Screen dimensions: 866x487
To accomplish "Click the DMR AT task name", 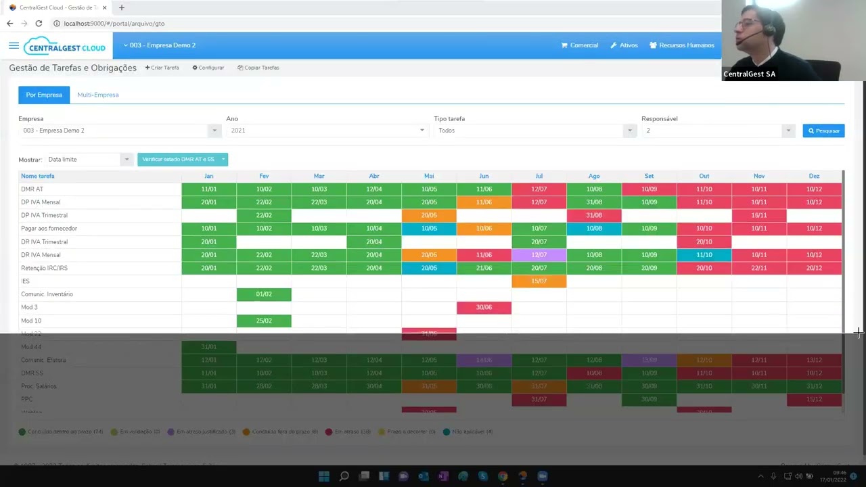I will [32, 189].
